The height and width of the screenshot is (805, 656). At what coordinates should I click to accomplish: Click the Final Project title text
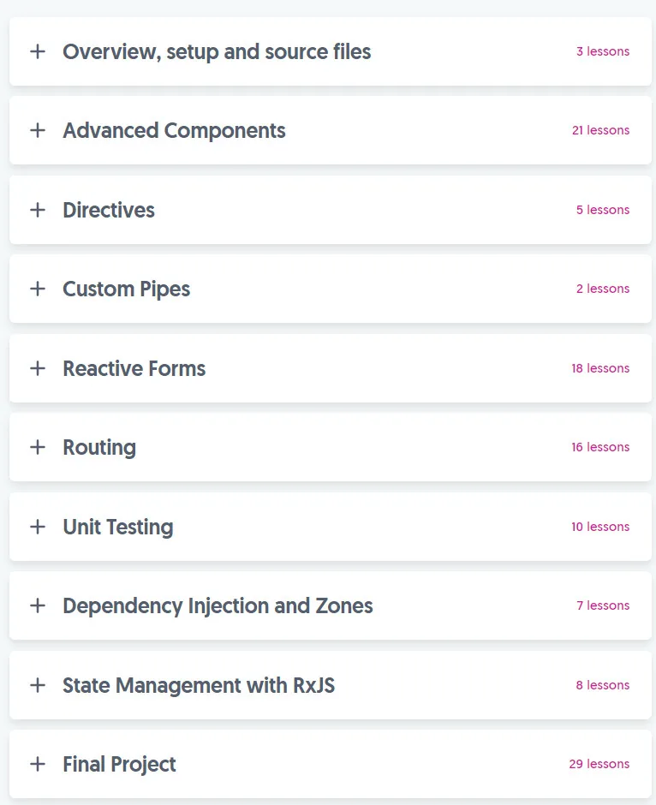pos(119,765)
